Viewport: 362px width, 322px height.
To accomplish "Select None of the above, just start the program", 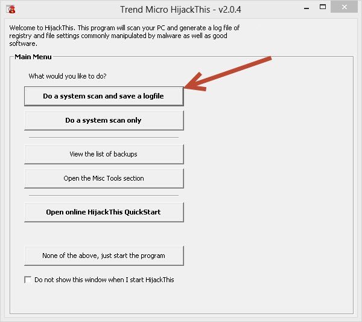I will click(104, 256).
